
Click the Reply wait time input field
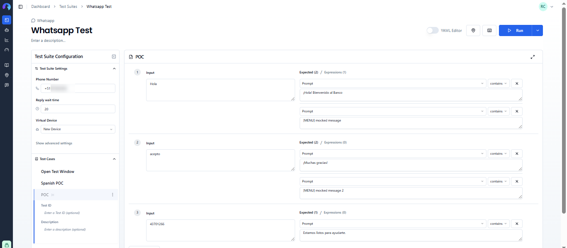point(78,109)
